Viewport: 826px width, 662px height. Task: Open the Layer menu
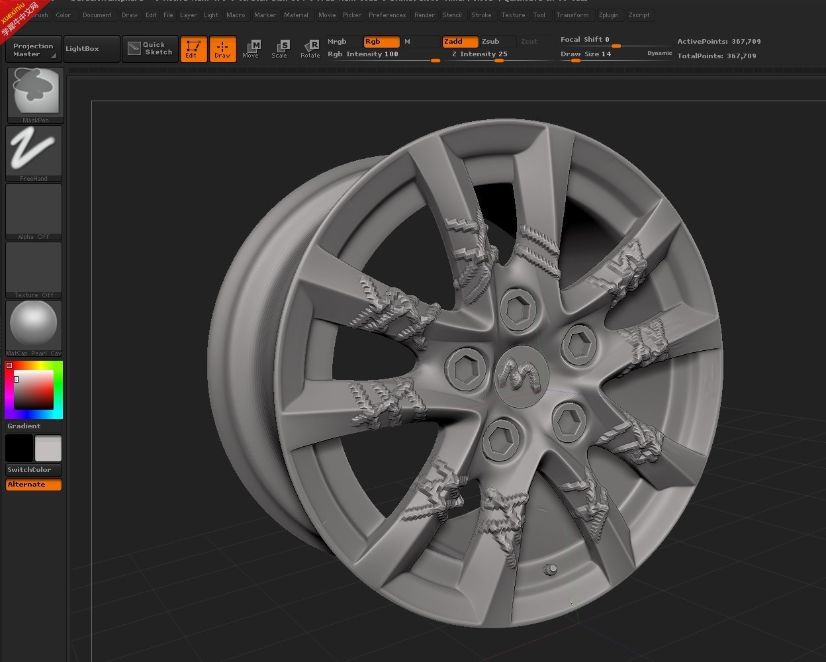[189, 15]
